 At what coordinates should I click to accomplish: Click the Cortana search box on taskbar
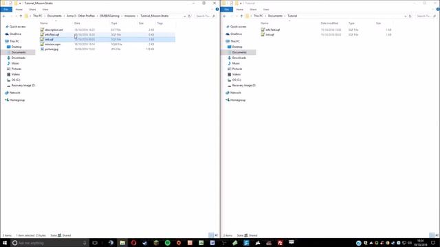pos(50,243)
